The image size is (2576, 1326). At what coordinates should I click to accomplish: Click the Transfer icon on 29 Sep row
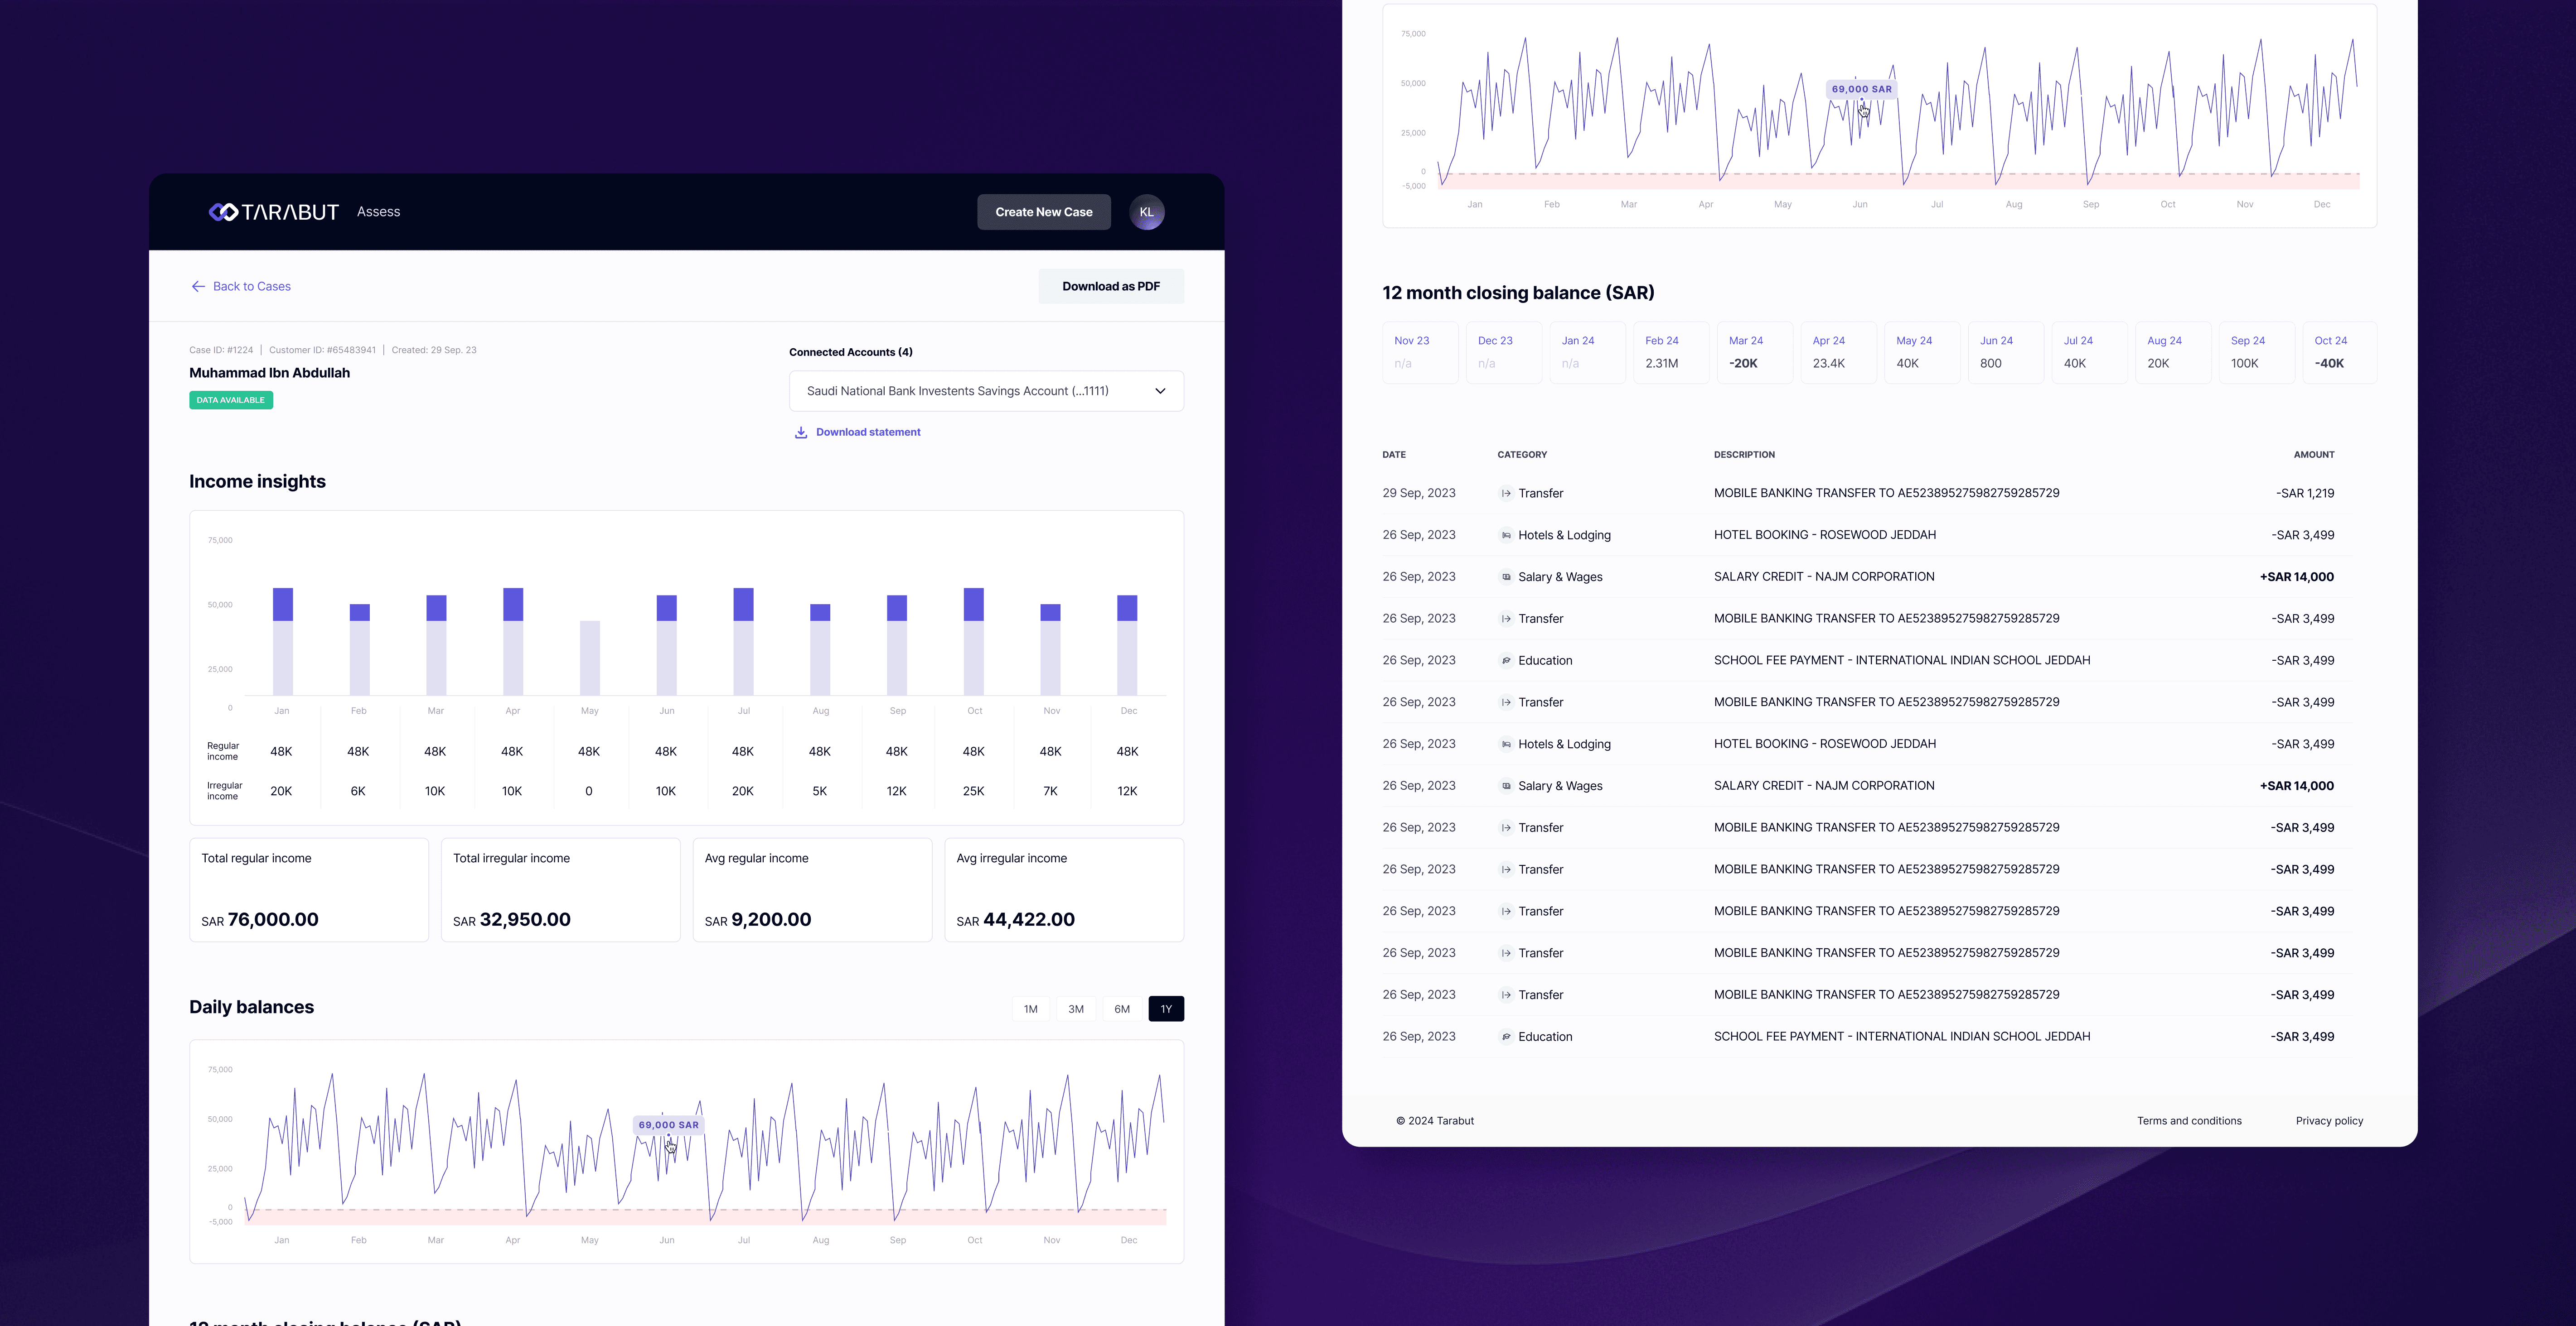click(1506, 494)
